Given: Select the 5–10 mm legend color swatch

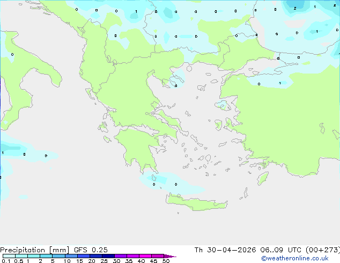Looking at the screenshot, I should pos(58,256).
